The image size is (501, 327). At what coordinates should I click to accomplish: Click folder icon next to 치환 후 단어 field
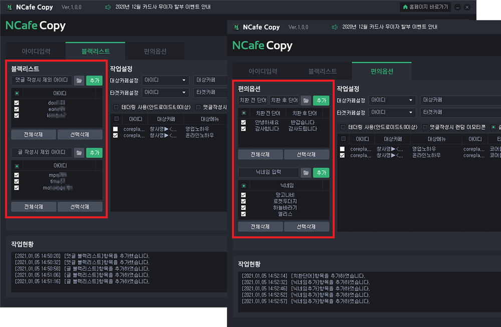306,101
